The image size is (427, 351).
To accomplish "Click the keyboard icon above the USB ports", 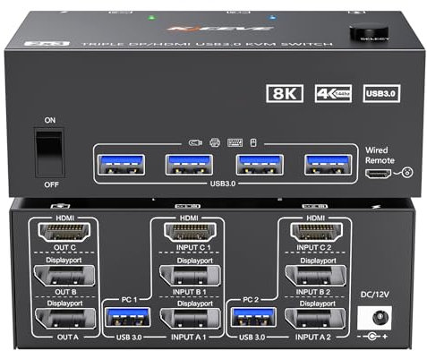I will [235, 142].
